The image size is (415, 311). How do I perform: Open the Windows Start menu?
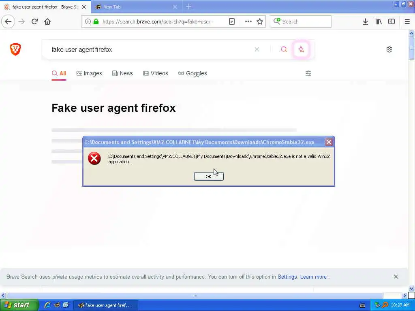click(19, 305)
